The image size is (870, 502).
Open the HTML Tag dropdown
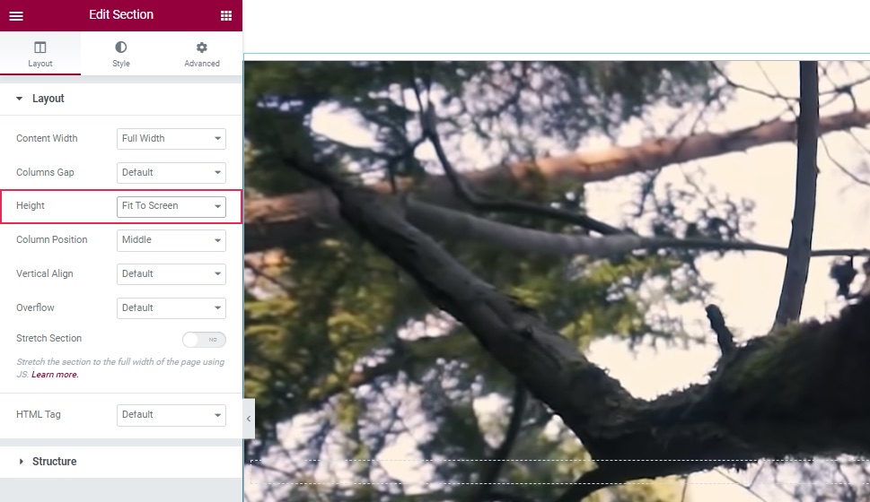point(171,415)
